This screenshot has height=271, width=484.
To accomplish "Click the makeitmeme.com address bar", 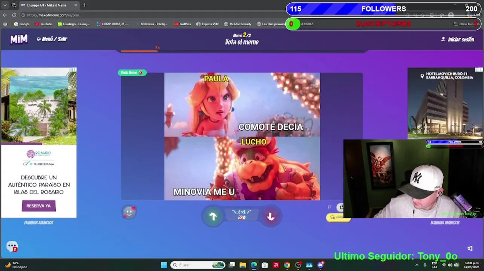I will tap(151, 15).
